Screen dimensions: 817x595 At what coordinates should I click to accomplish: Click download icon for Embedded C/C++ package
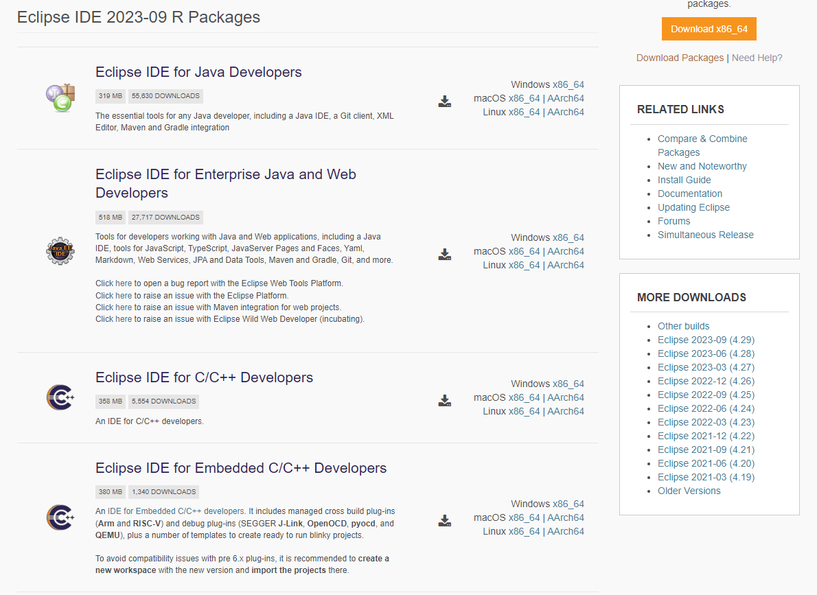tap(444, 520)
